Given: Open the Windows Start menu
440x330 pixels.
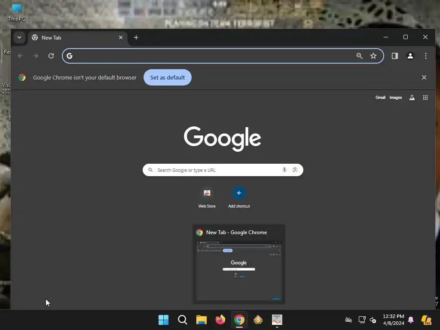Looking at the screenshot, I should [163, 320].
